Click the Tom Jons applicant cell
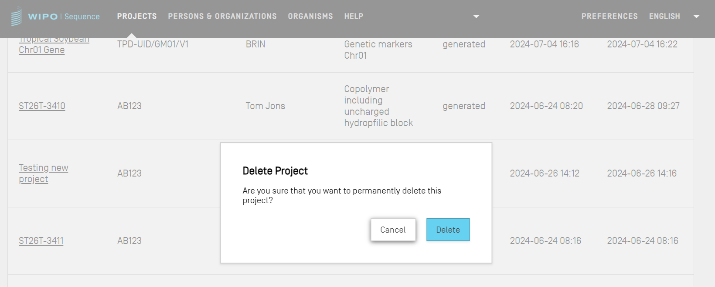Image resolution: width=715 pixels, height=287 pixels. click(265, 106)
